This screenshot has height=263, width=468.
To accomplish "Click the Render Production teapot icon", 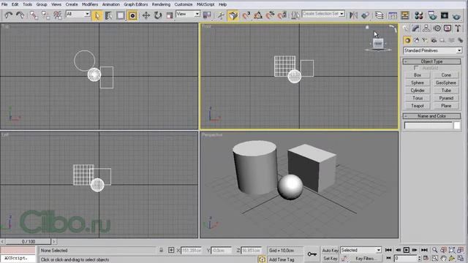I will click(x=456, y=15).
